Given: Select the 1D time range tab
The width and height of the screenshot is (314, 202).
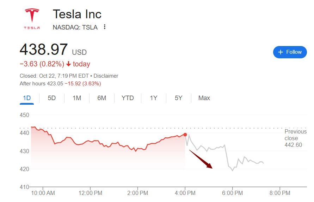Looking at the screenshot, I should (27, 98).
